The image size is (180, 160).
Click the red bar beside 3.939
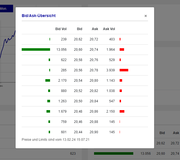pyautogui.click(x=124, y=70)
